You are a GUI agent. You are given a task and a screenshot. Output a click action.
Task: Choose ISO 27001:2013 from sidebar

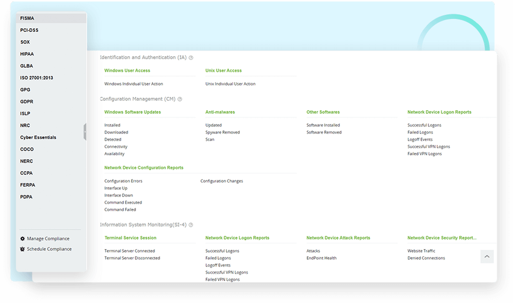point(36,78)
